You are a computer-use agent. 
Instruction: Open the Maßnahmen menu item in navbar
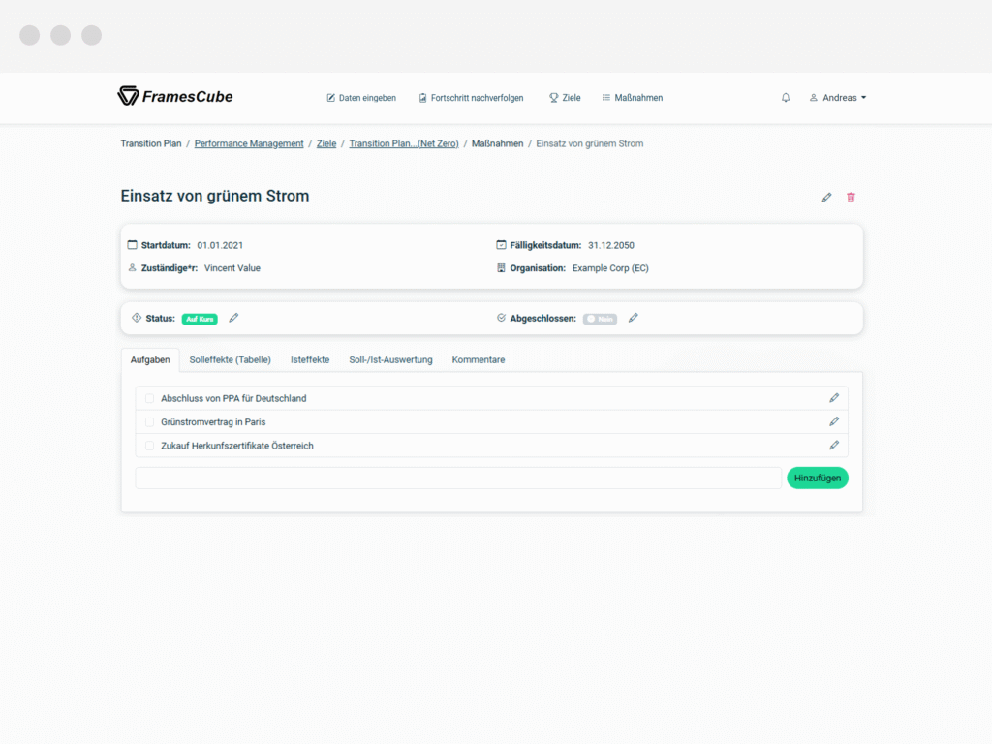click(x=632, y=98)
